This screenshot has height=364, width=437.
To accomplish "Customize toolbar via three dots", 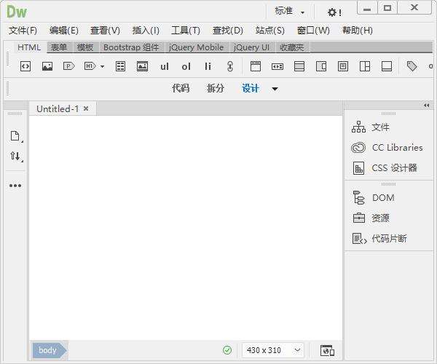I will pos(15,186).
